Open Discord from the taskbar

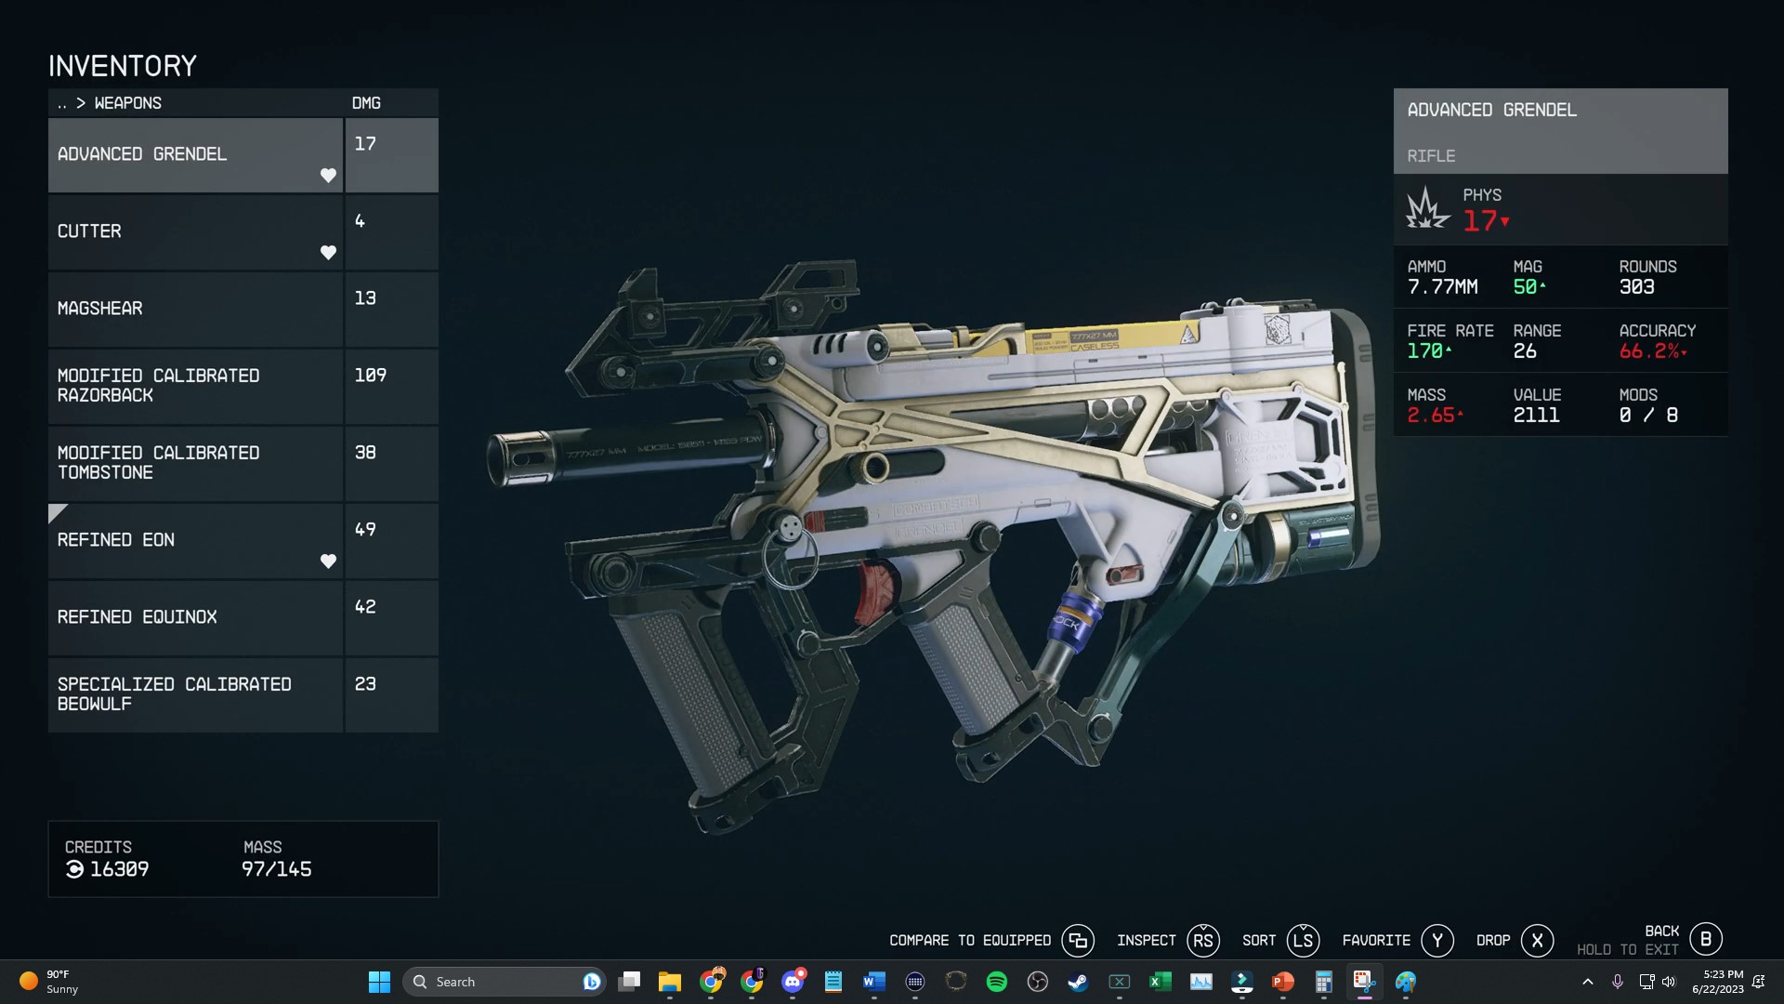click(793, 982)
